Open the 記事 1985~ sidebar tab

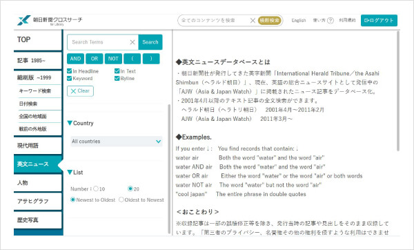(38, 61)
